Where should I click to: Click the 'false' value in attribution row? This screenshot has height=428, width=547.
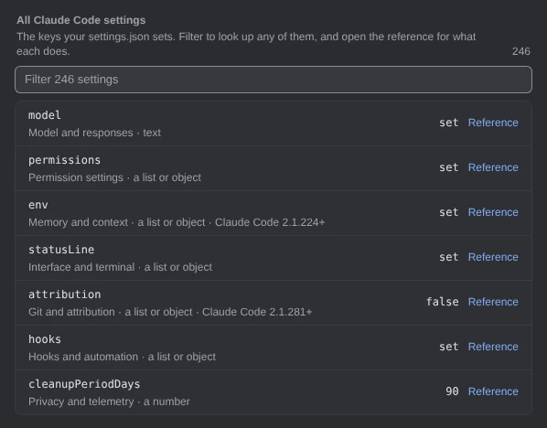pyautogui.click(x=443, y=302)
